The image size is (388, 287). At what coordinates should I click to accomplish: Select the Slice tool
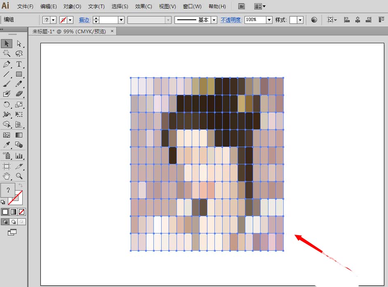pos(19,166)
